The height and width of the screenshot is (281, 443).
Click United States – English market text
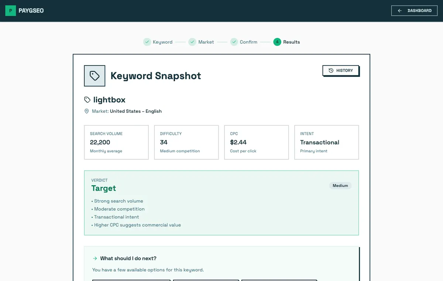click(x=136, y=111)
